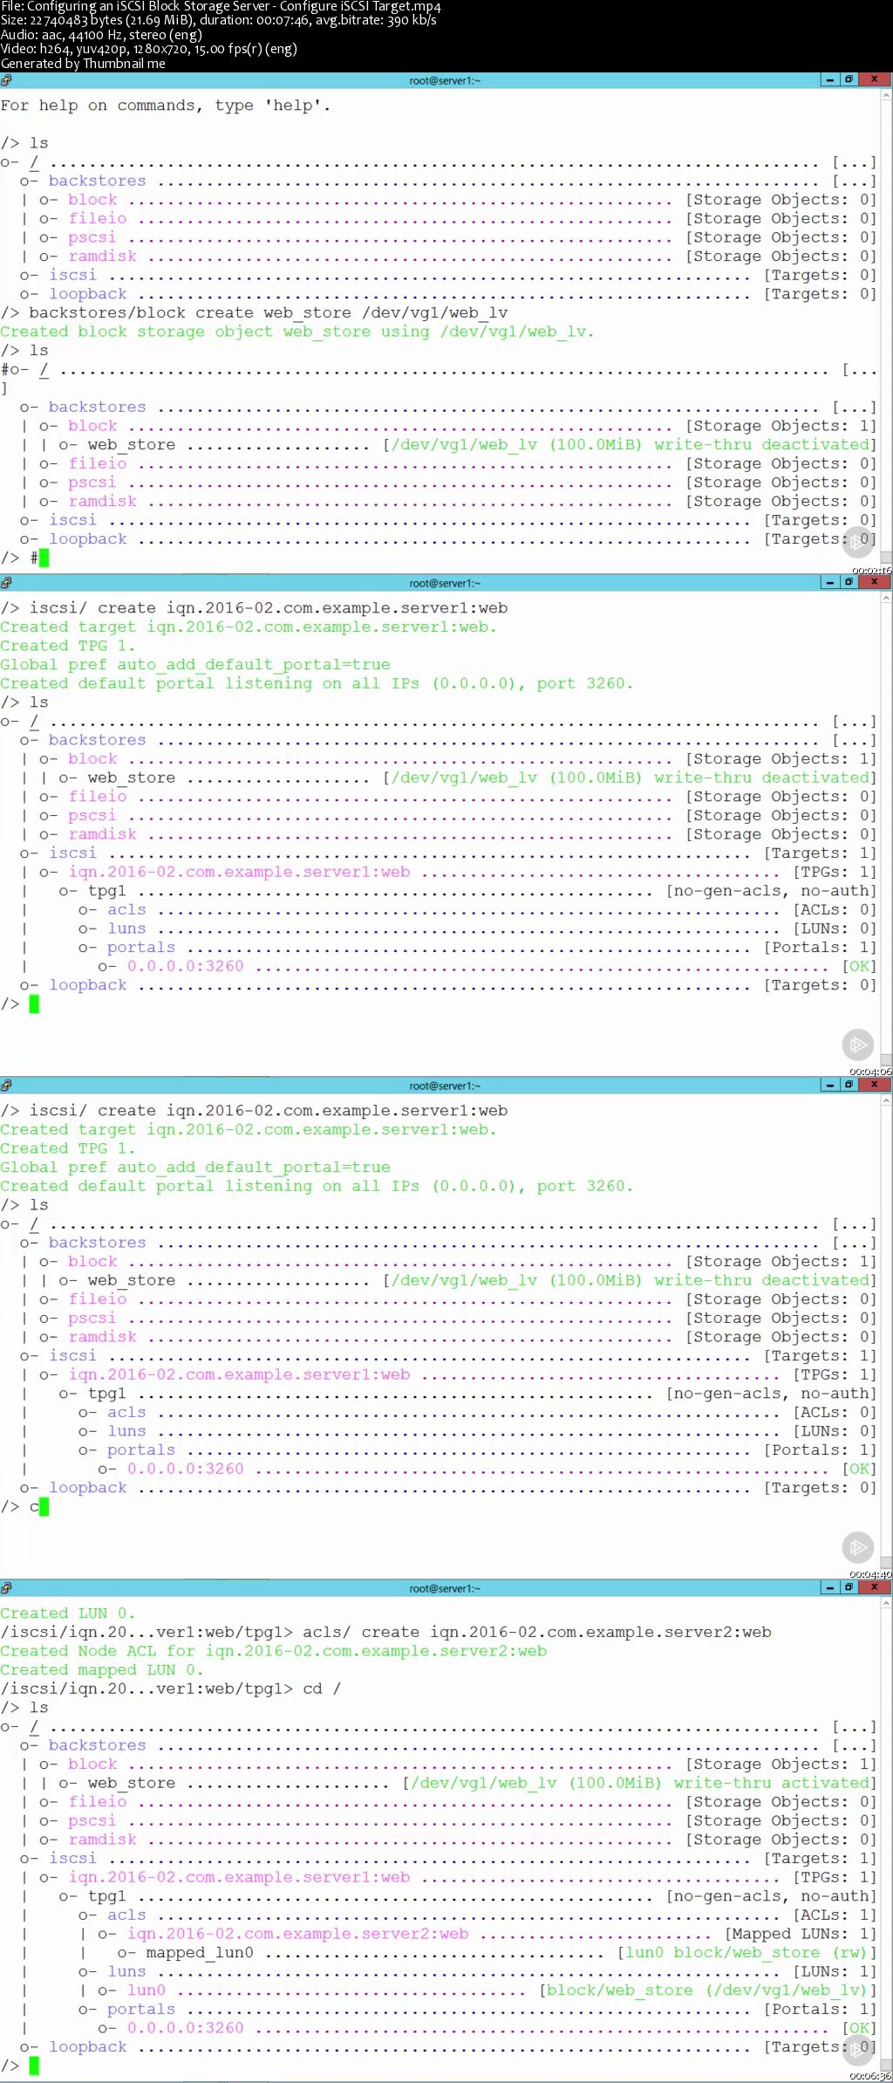The image size is (893, 2083).
Task: Click the minimize icon of the second terminal window
Action: pos(830,582)
